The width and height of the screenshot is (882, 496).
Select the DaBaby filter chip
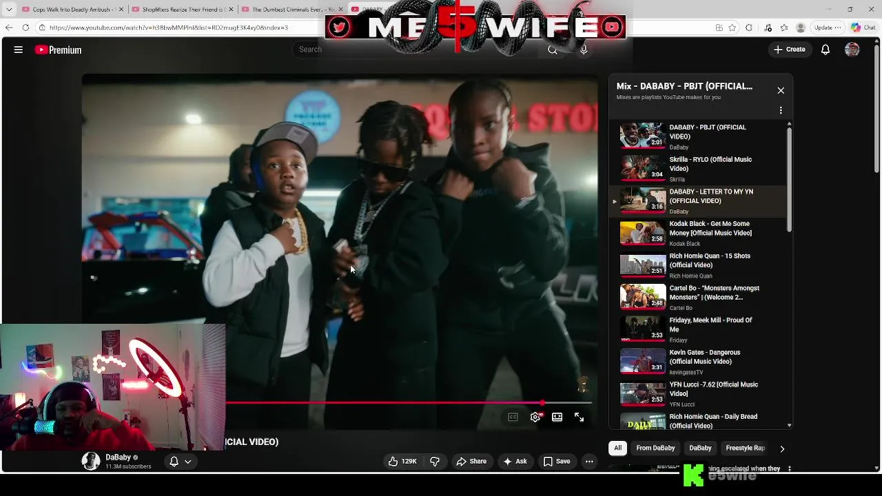coord(700,448)
